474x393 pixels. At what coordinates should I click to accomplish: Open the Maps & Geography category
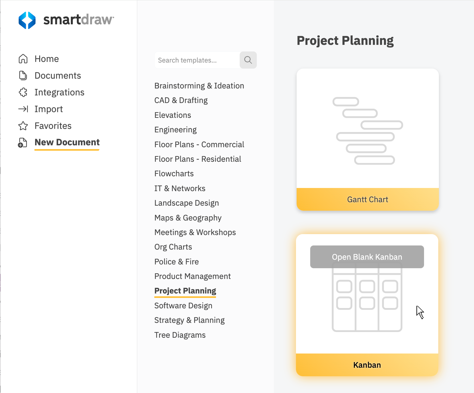(188, 218)
